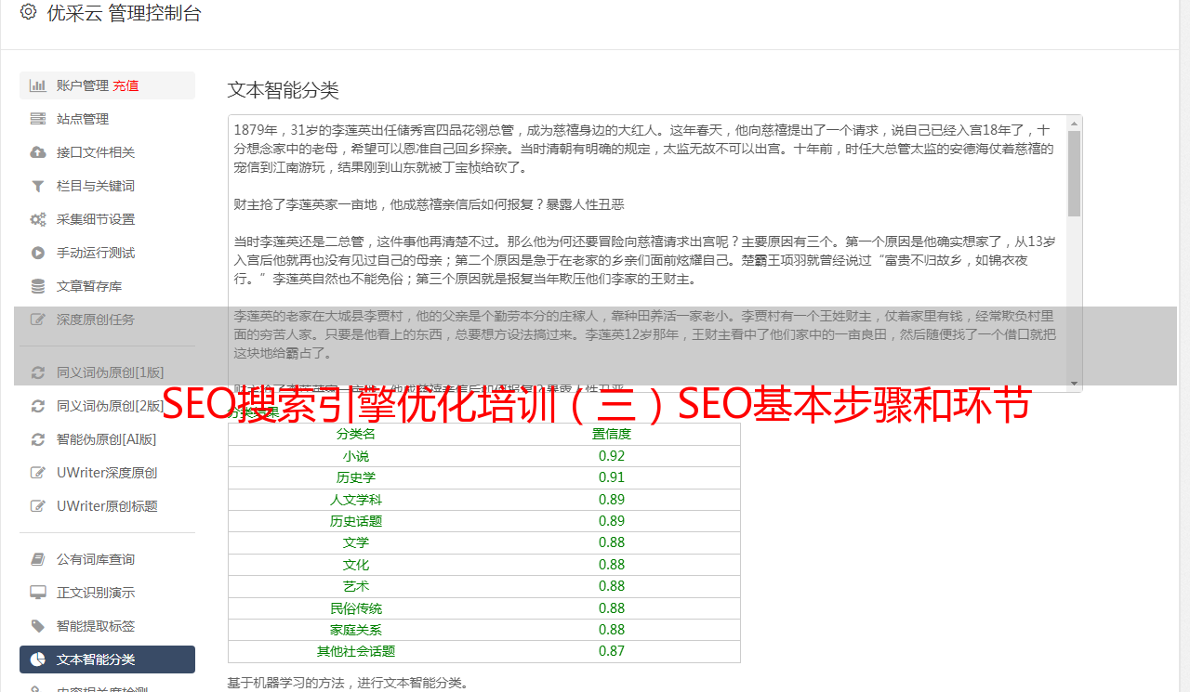Click the edit icon for 深度原创任务
The image size is (1190, 692).
coord(38,320)
